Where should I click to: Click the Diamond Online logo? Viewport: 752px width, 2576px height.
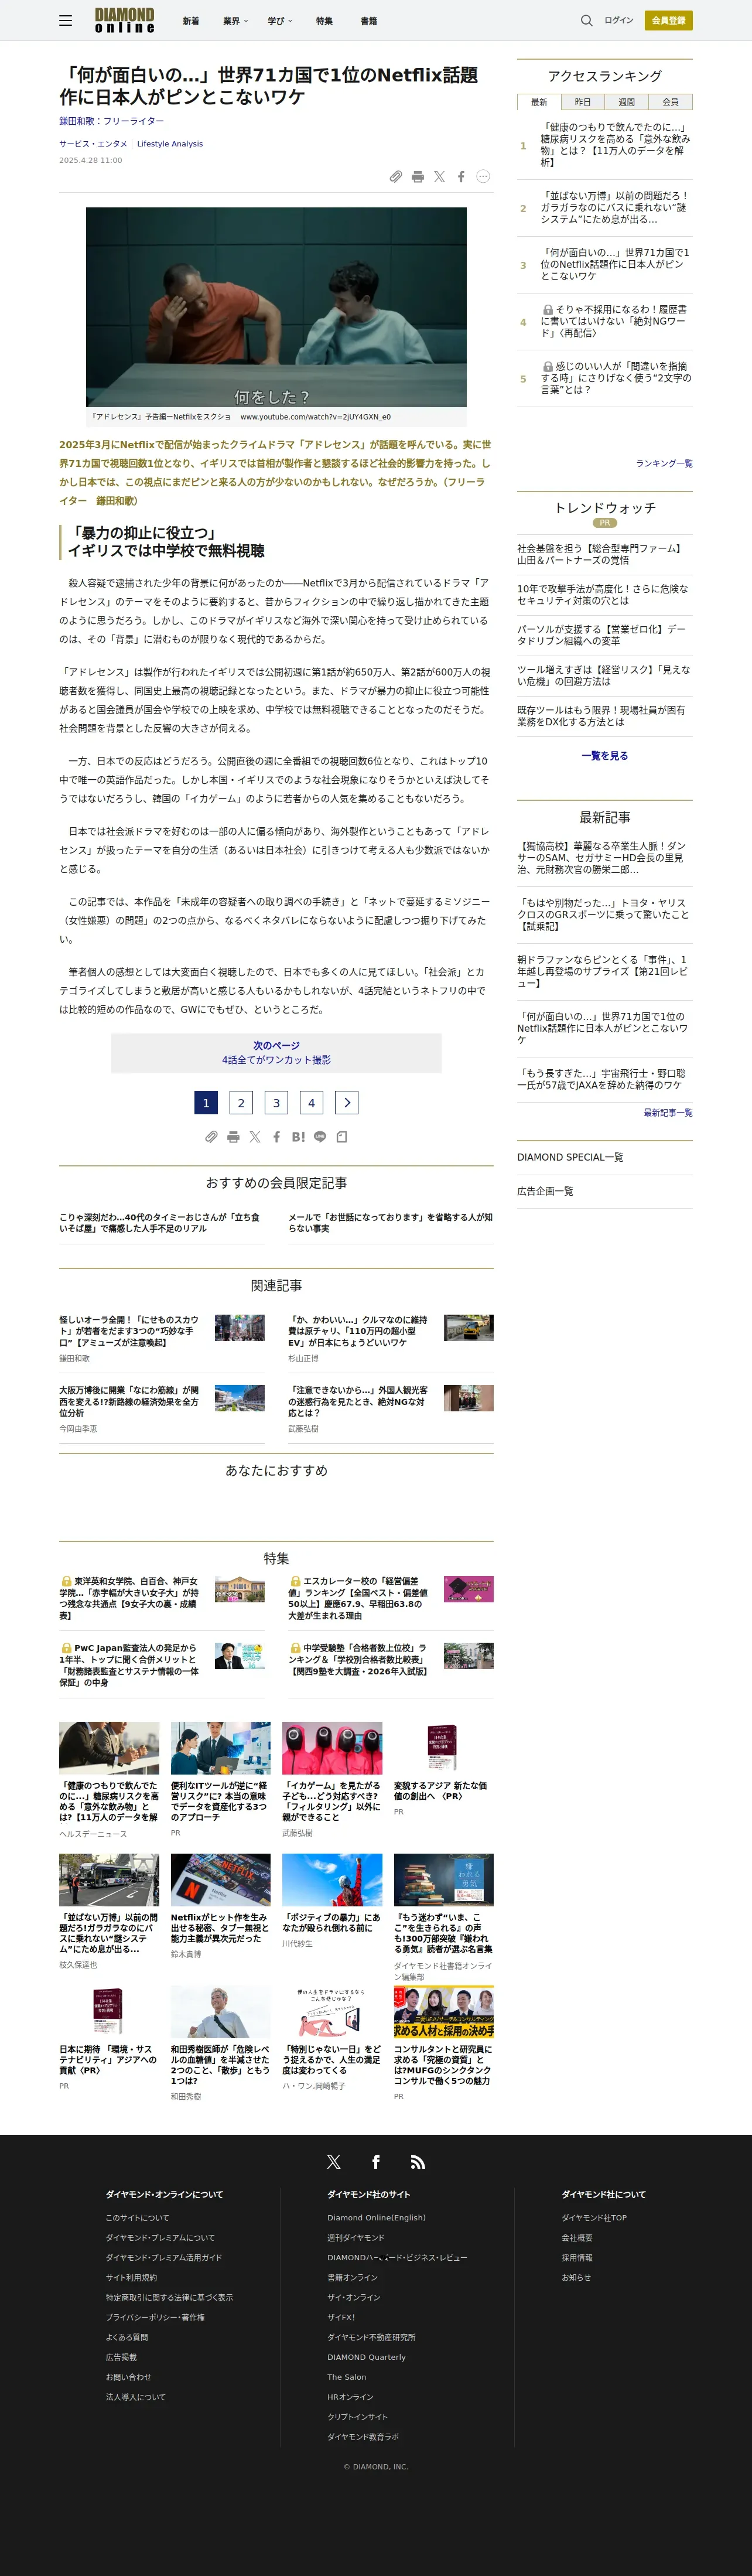coord(125,20)
